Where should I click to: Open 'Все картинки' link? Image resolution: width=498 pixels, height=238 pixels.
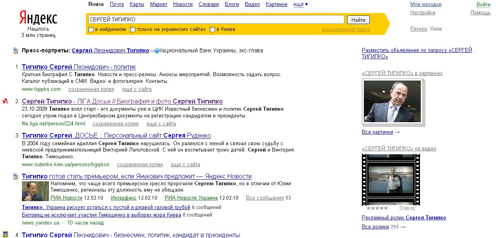click(377, 132)
